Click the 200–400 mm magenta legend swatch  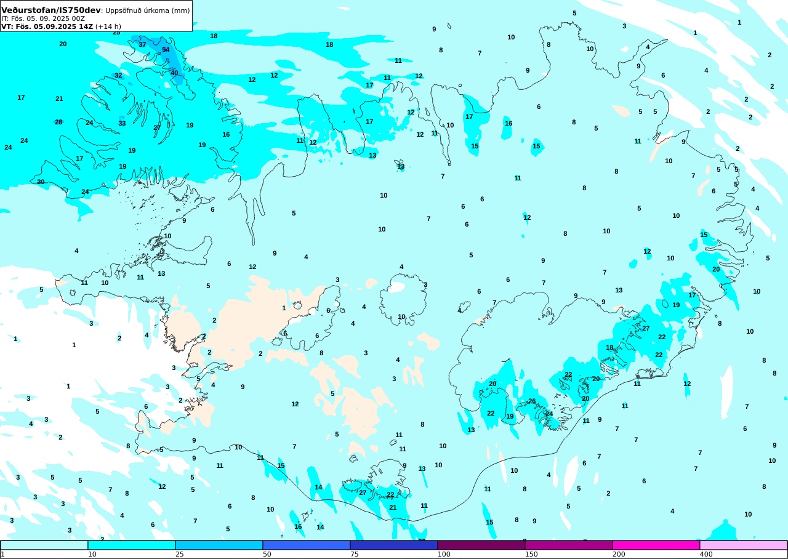point(656,545)
